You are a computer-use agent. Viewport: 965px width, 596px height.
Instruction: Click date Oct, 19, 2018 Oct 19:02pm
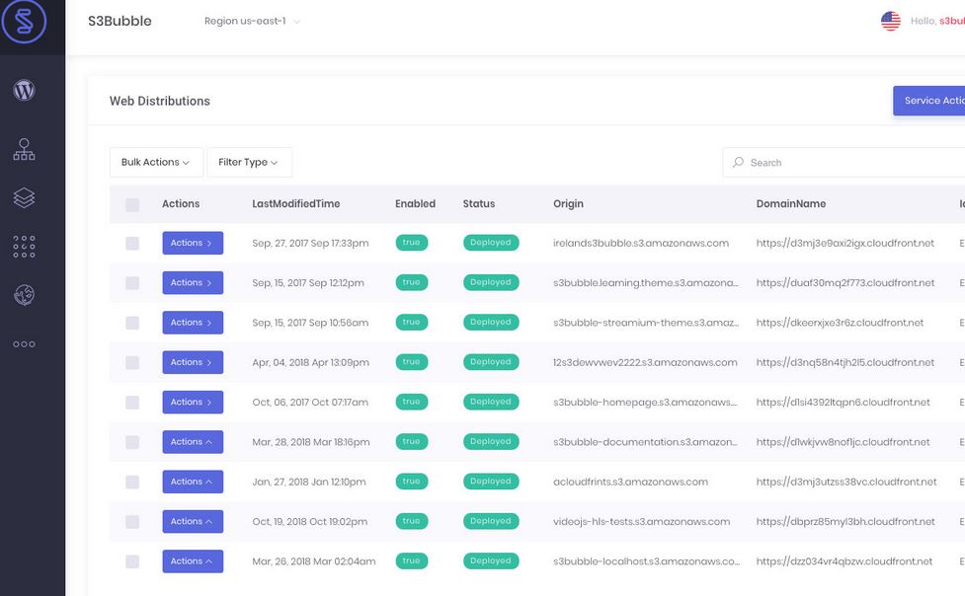[x=309, y=522]
